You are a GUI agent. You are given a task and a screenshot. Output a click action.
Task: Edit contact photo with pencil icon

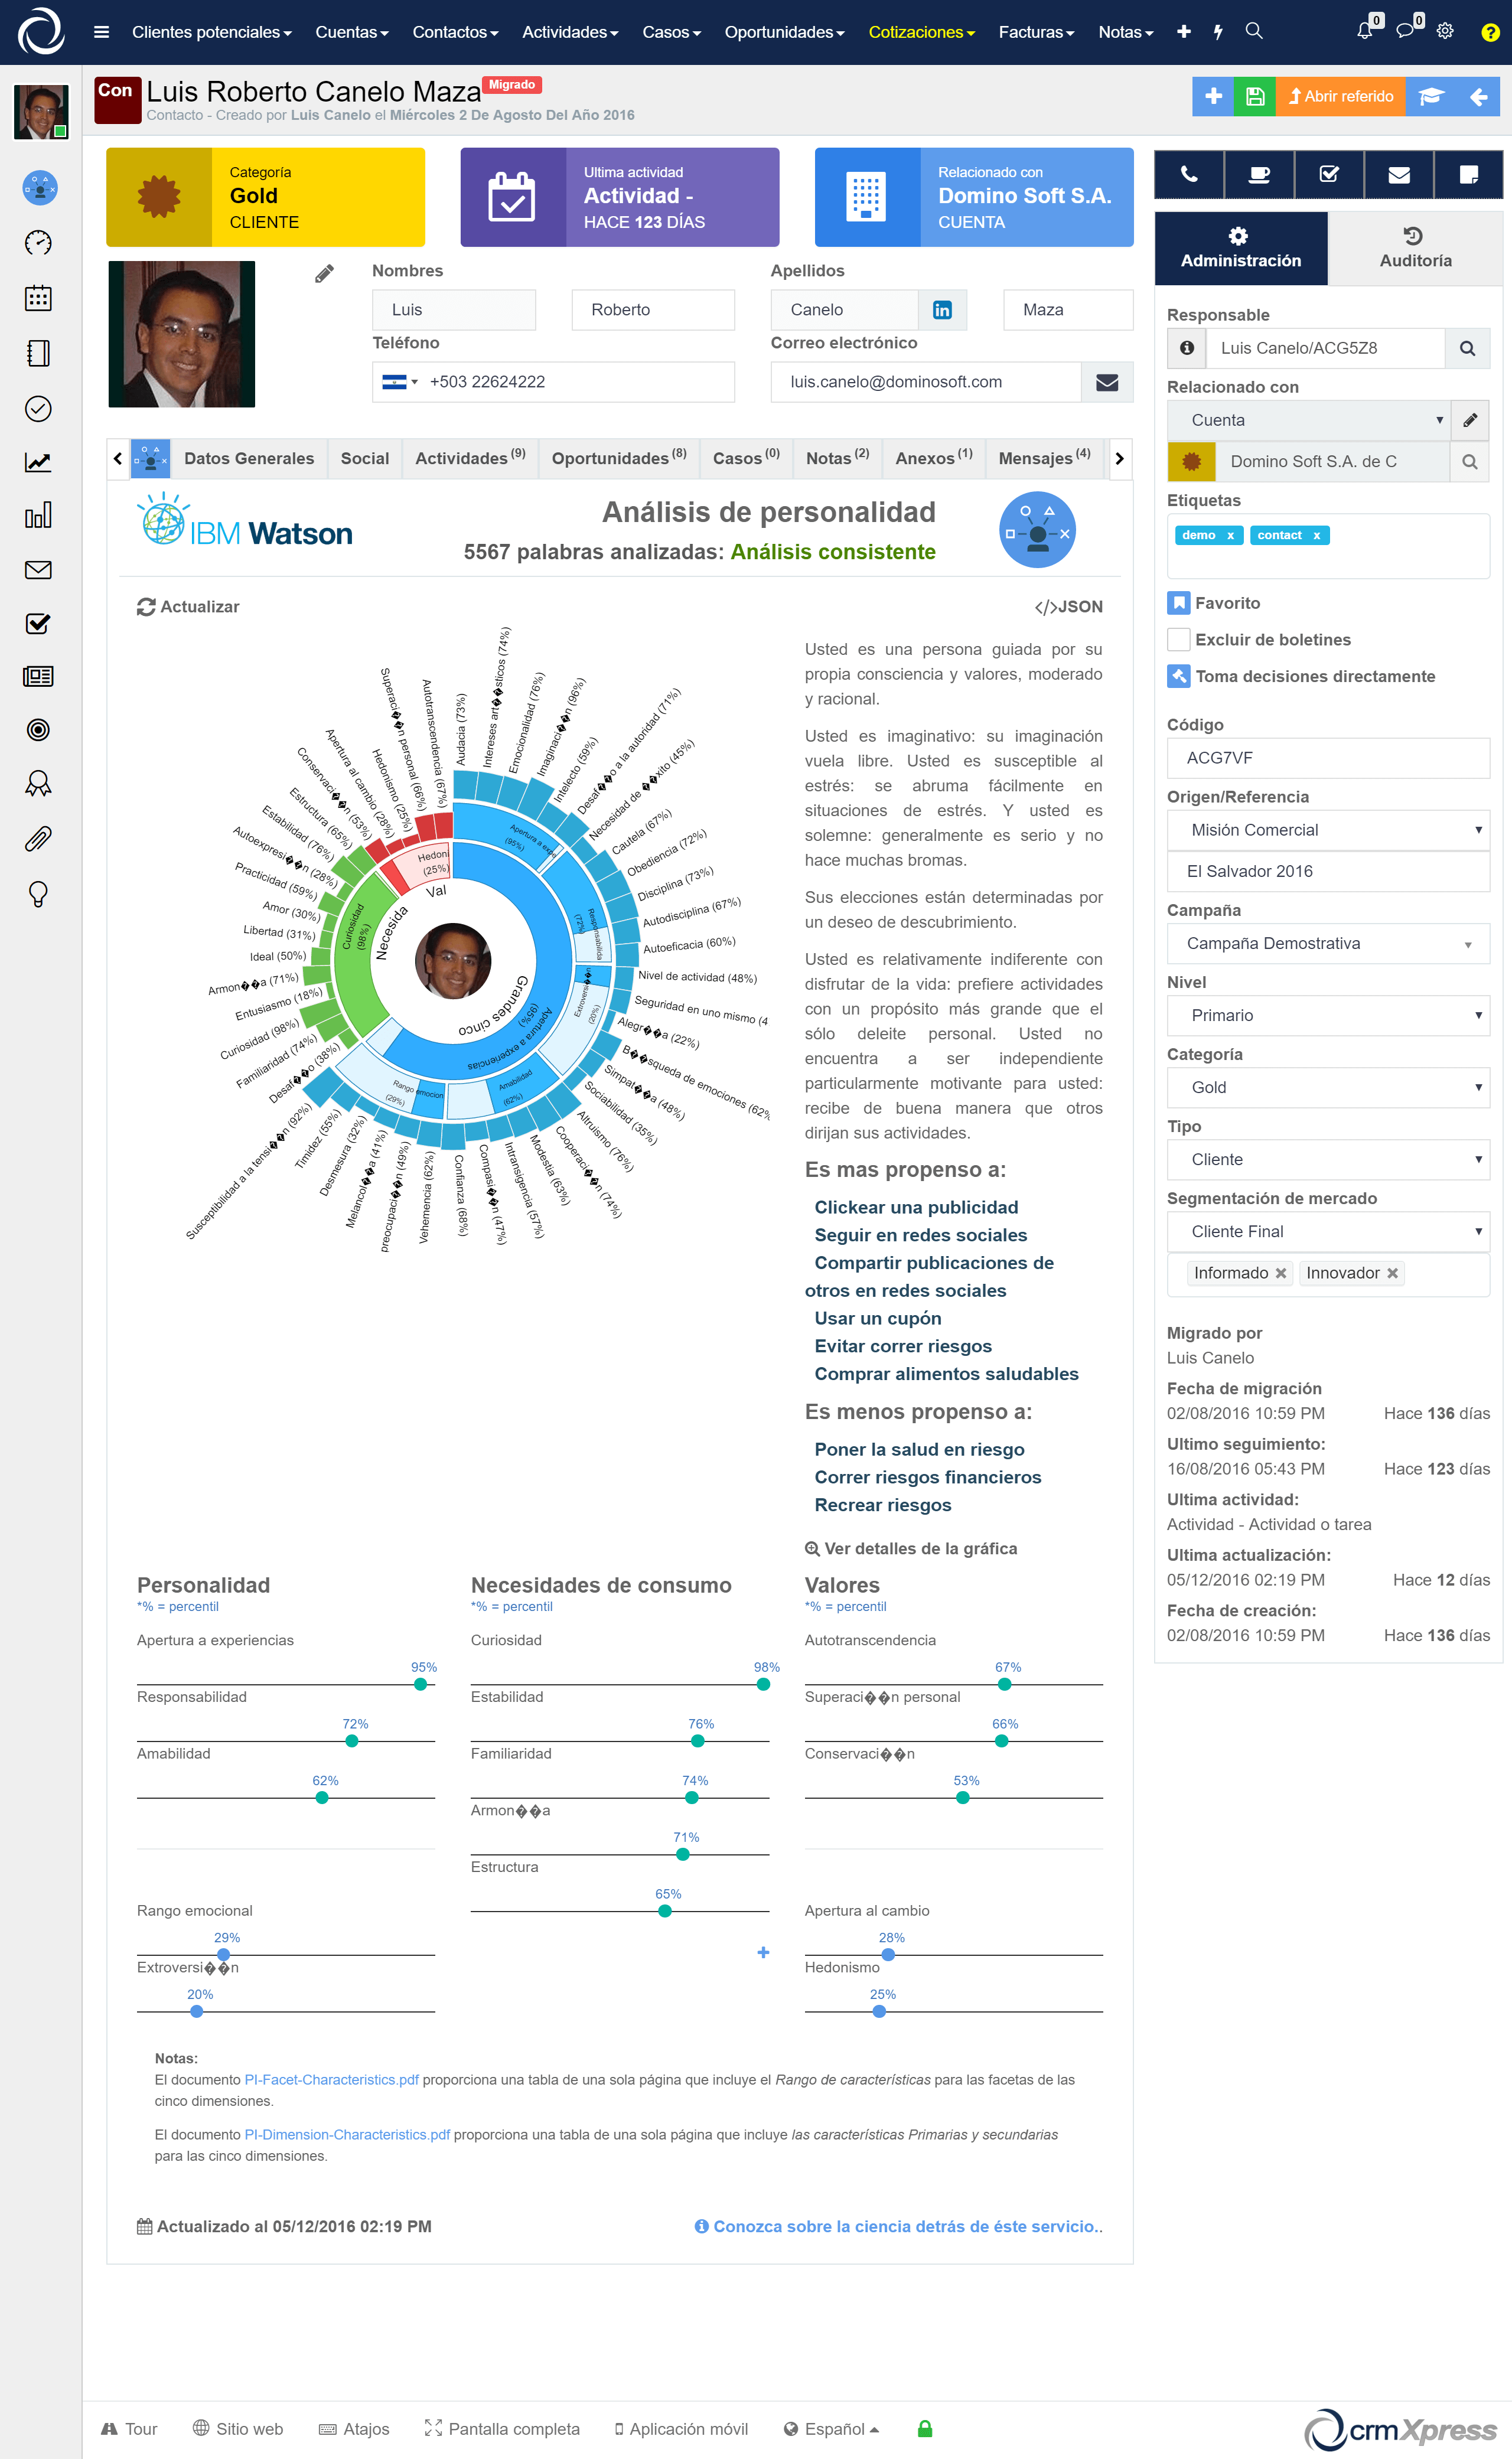click(324, 273)
